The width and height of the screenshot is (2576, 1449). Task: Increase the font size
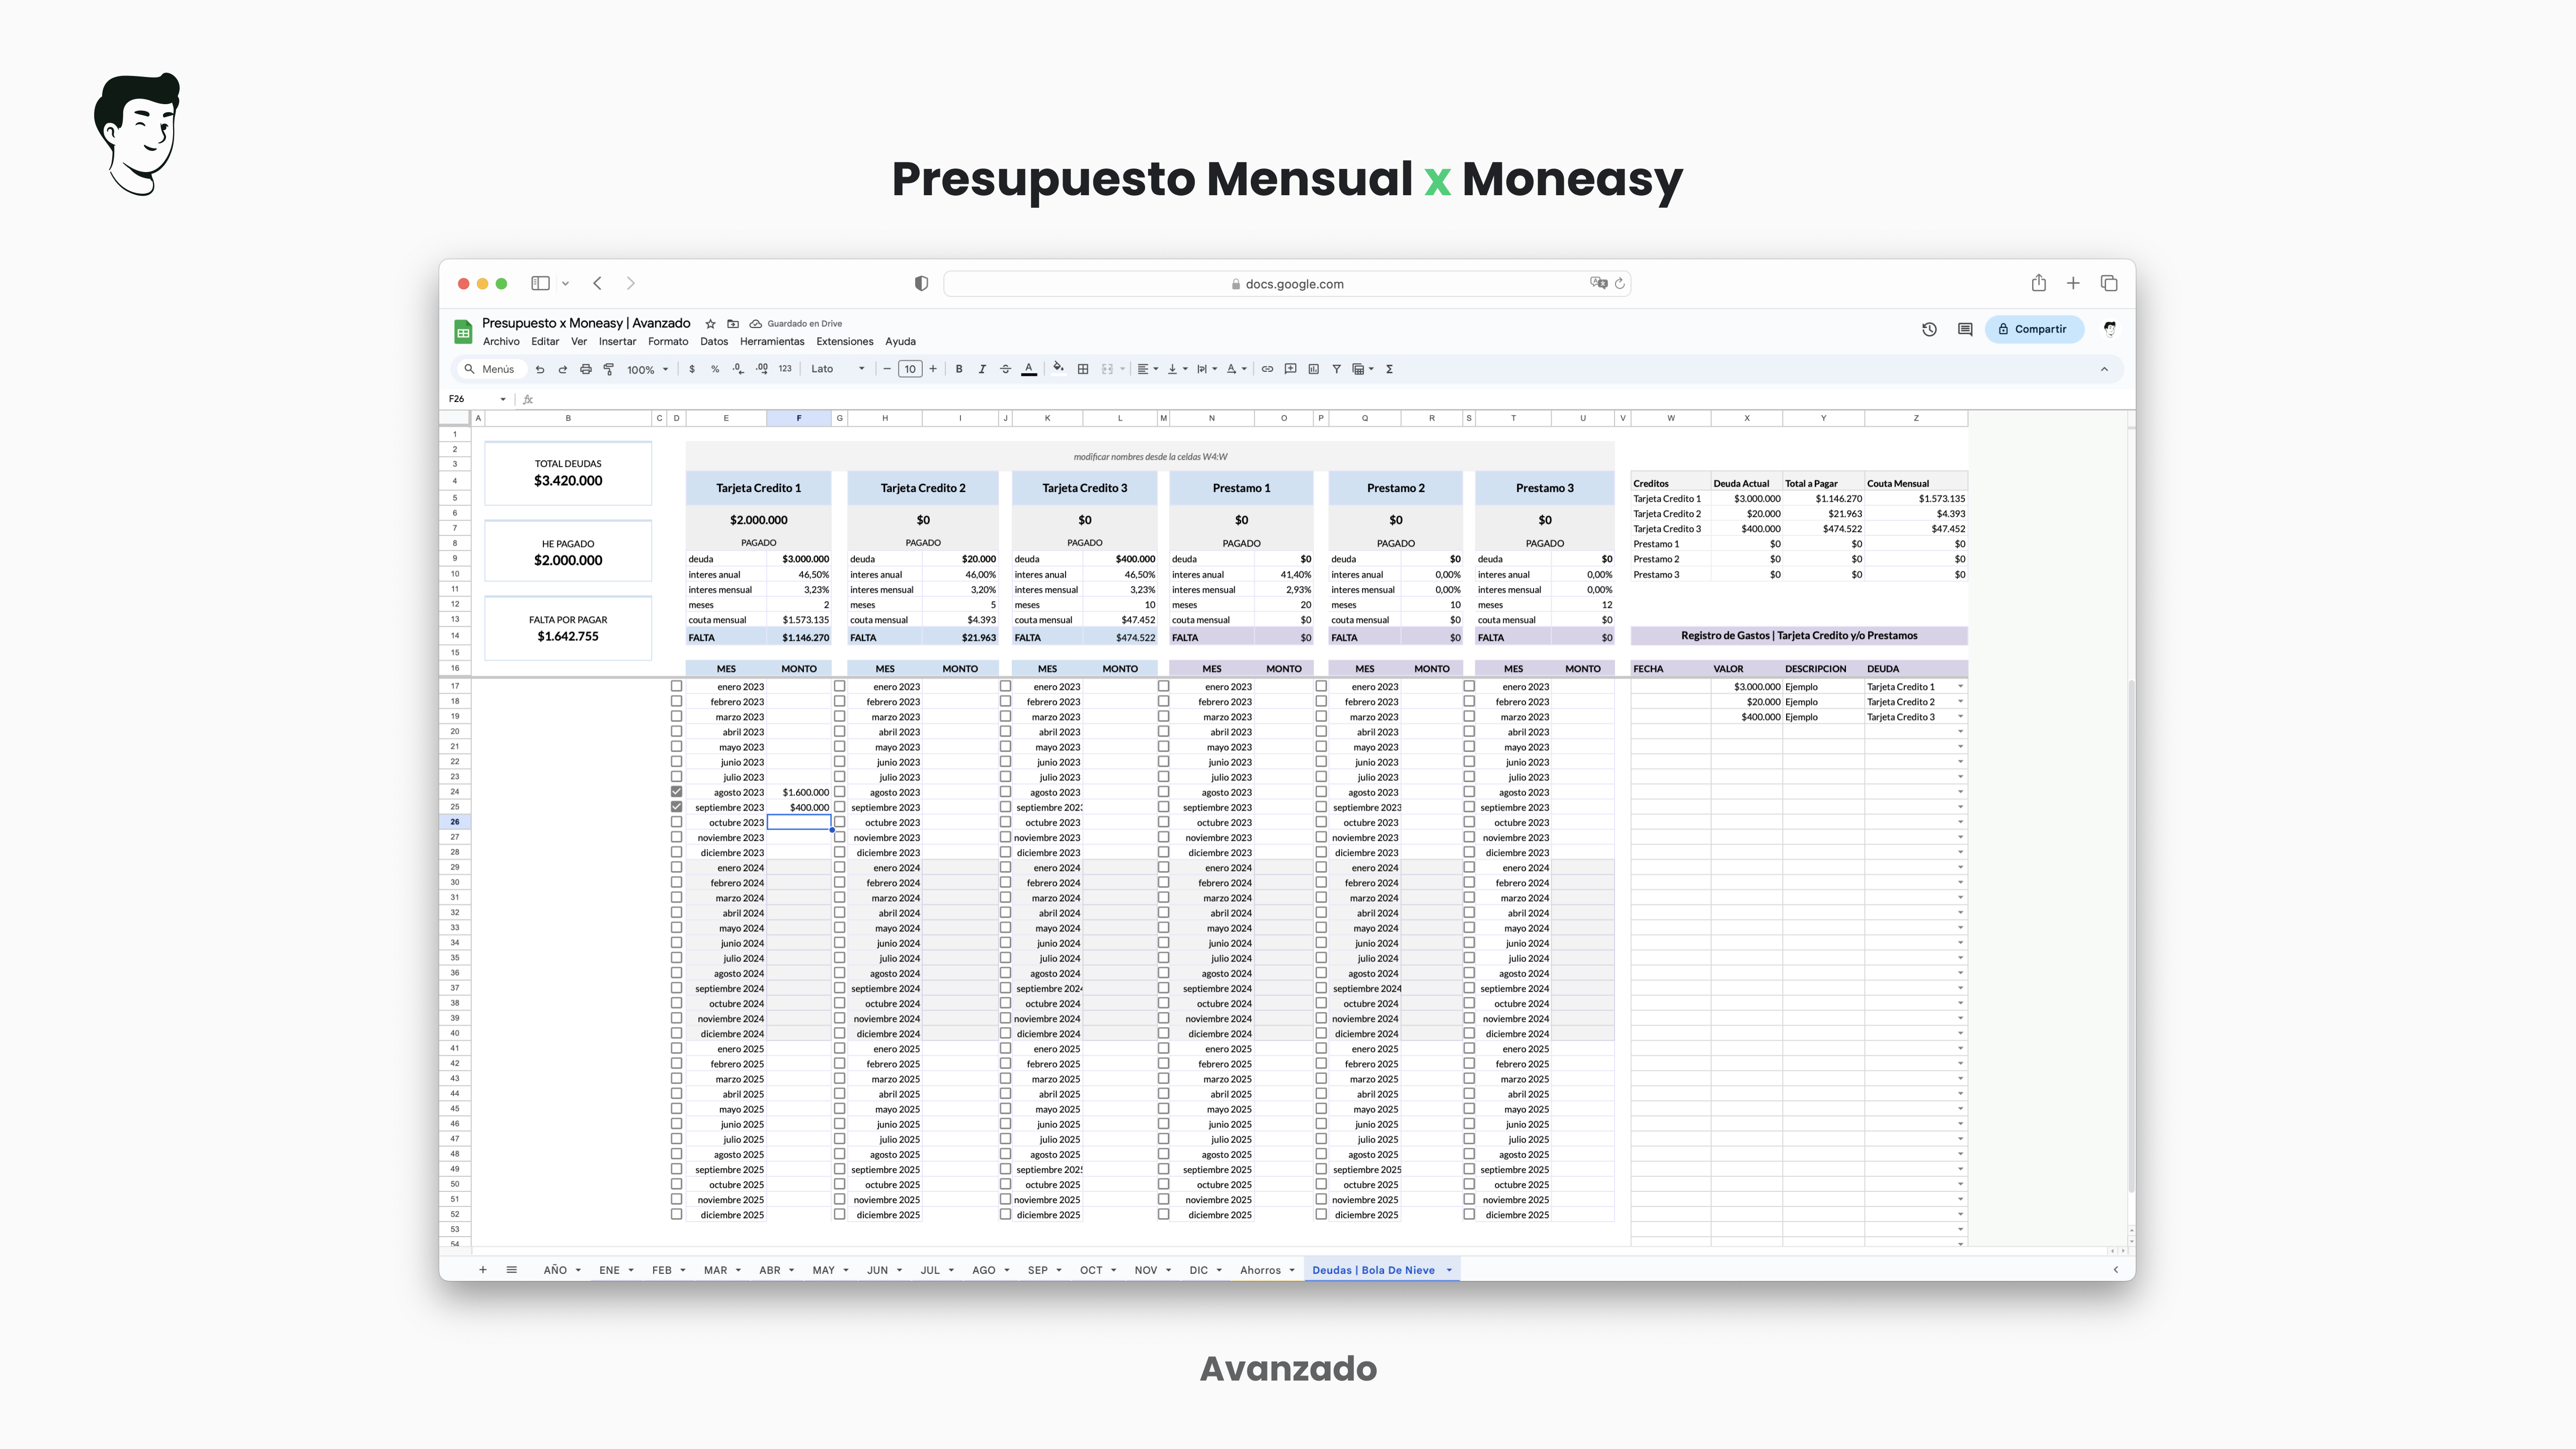tap(933, 369)
